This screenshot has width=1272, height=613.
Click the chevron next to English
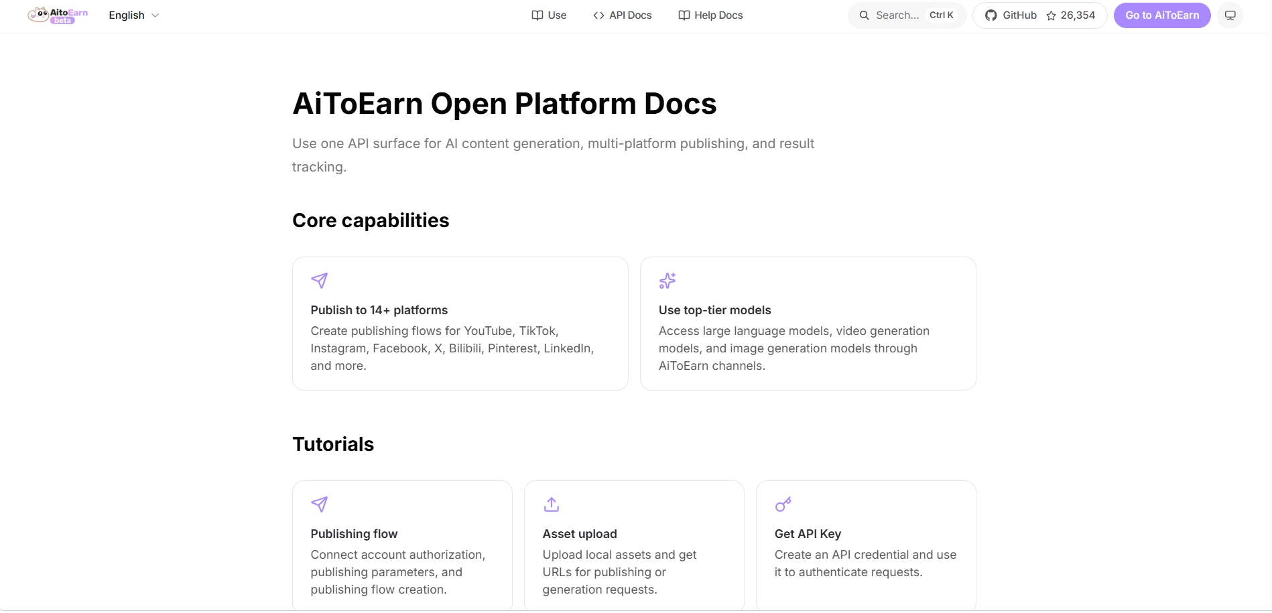[x=155, y=15]
